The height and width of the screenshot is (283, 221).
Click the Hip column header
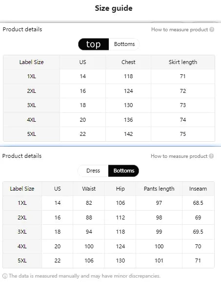point(121,189)
